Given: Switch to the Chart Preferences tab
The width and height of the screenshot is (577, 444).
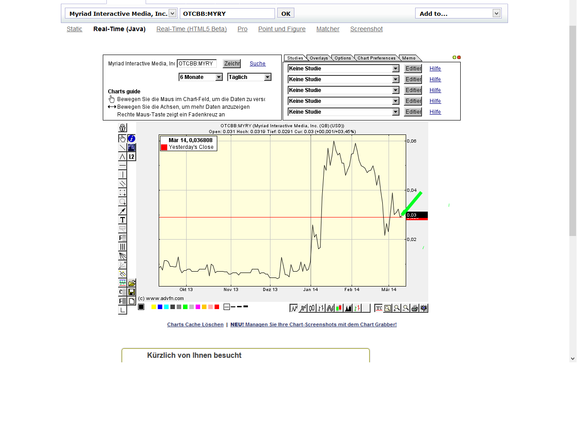Looking at the screenshot, I should (376, 58).
